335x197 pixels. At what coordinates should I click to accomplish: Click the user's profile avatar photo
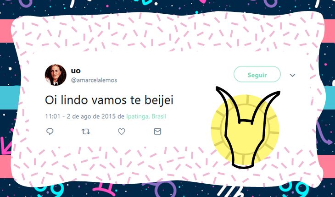coord(56,75)
